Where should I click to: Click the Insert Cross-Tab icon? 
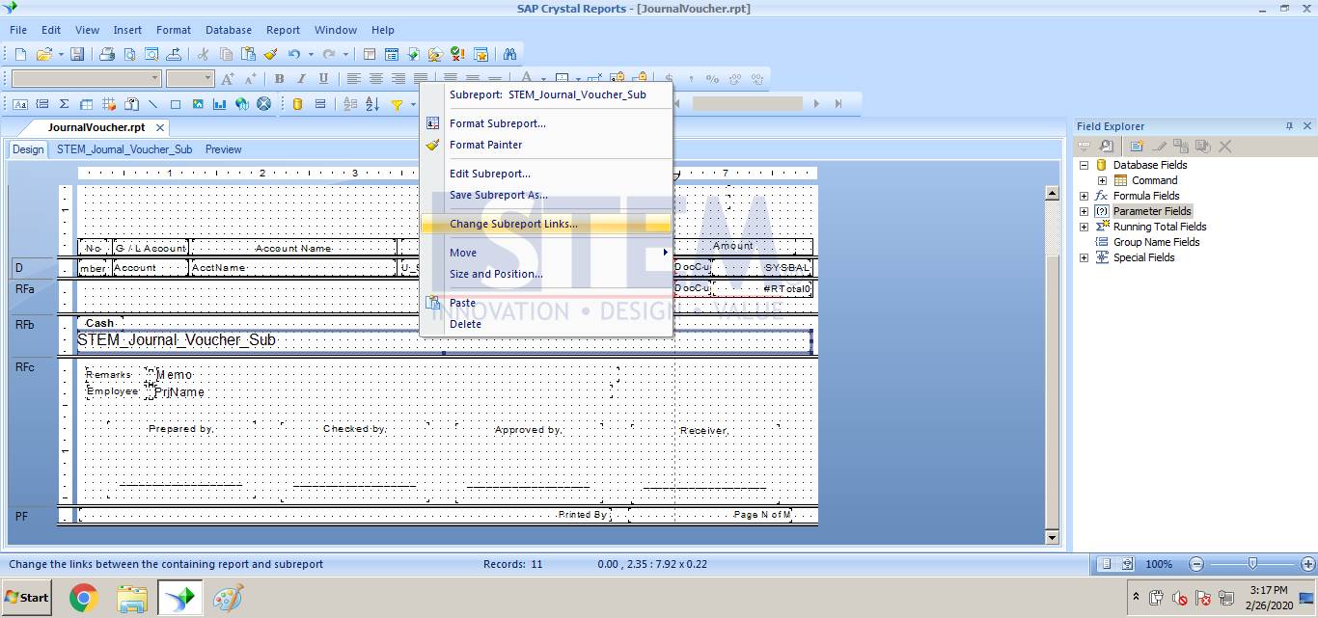(86, 104)
